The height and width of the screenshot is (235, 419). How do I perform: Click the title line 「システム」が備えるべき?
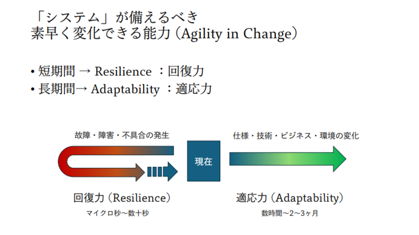pos(115,17)
